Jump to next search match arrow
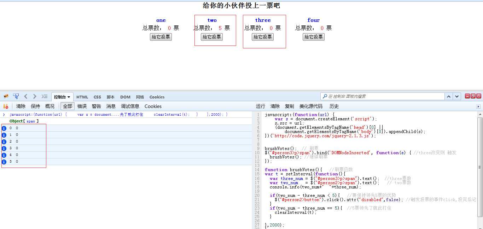This screenshot has width=483, height=229. coord(457,96)
